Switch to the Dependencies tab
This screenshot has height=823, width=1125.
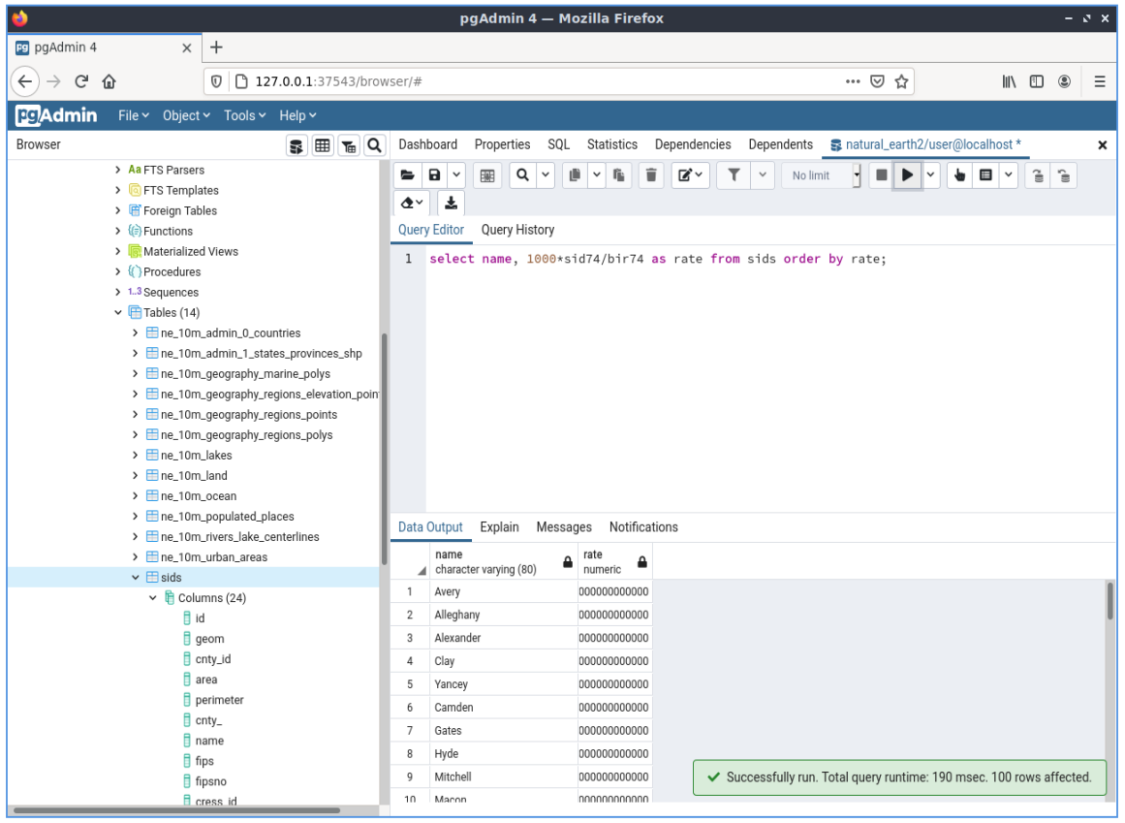[693, 144]
